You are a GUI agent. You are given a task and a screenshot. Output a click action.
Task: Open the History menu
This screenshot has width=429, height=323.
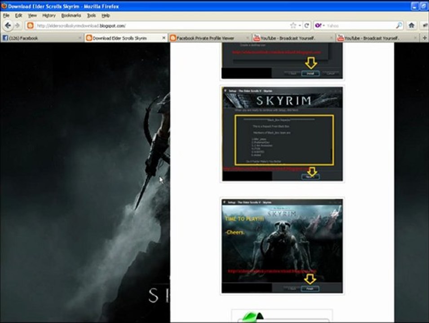[49, 16]
